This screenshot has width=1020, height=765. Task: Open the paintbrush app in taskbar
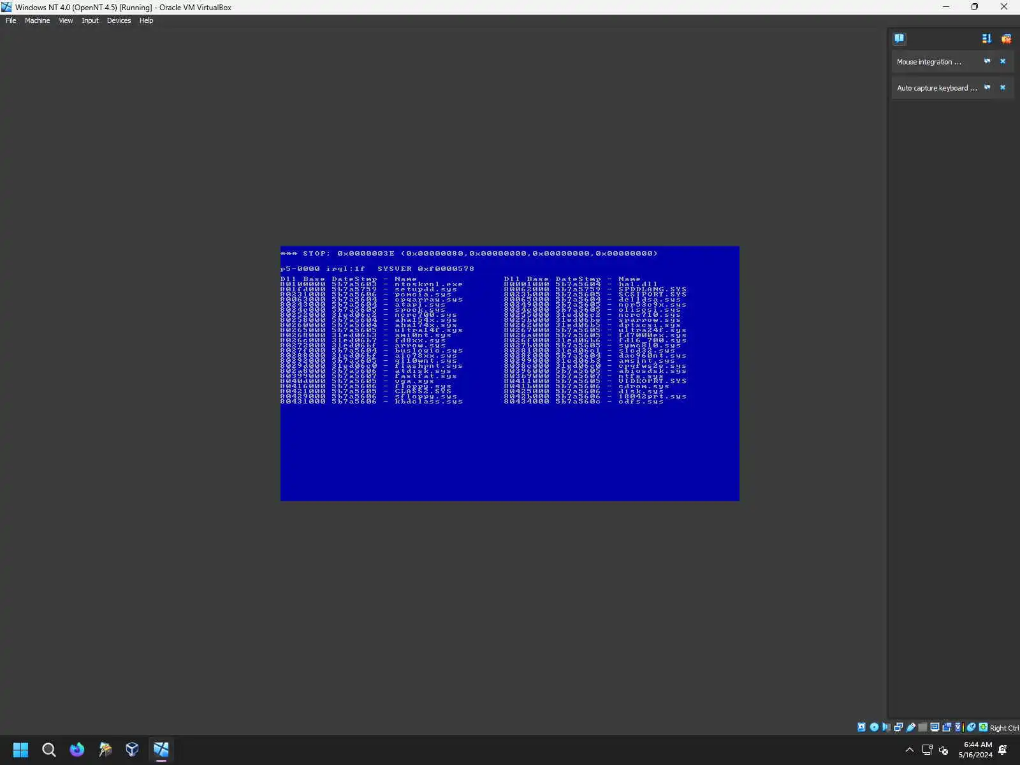[x=105, y=750]
